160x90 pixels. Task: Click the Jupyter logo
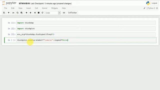pyautogui.click(x=9, y=3)
